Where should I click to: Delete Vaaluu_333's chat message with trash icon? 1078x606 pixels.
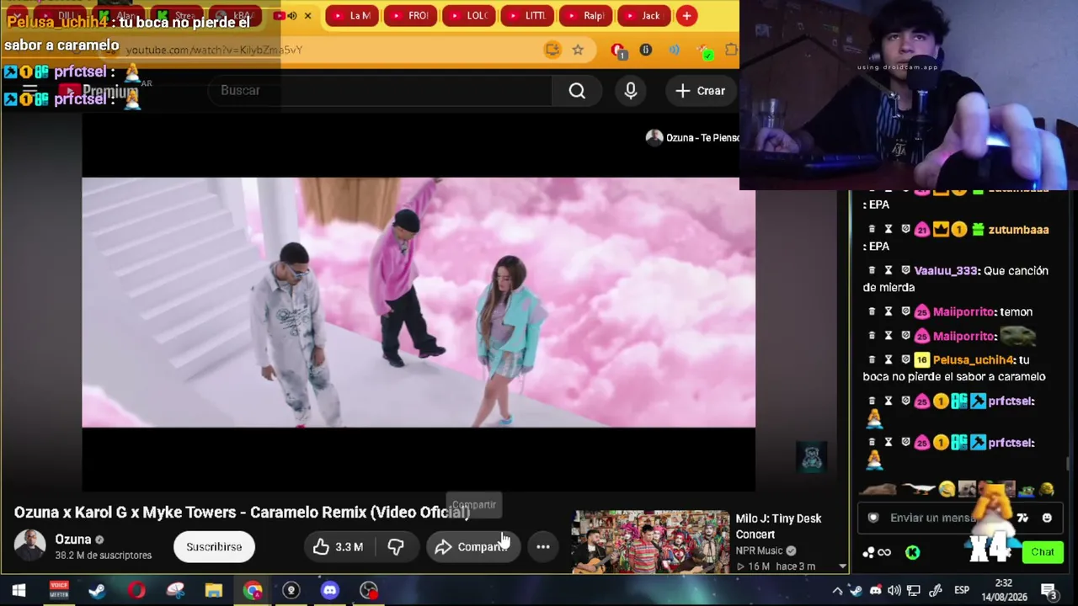[x=872, y=270]
